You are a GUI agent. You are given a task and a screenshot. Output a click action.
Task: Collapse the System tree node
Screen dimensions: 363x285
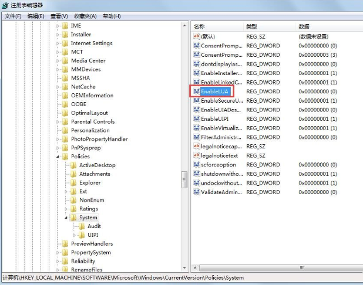pyautogui.click(x=66, y=218)
